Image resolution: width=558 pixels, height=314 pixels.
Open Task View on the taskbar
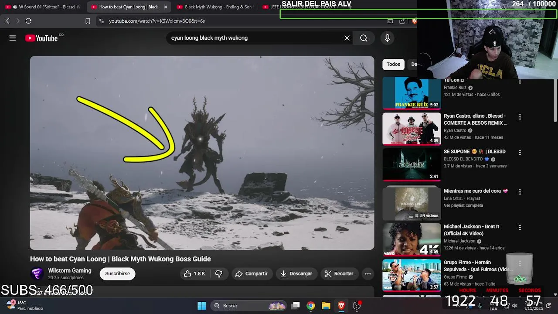click(x=296, y=306)
